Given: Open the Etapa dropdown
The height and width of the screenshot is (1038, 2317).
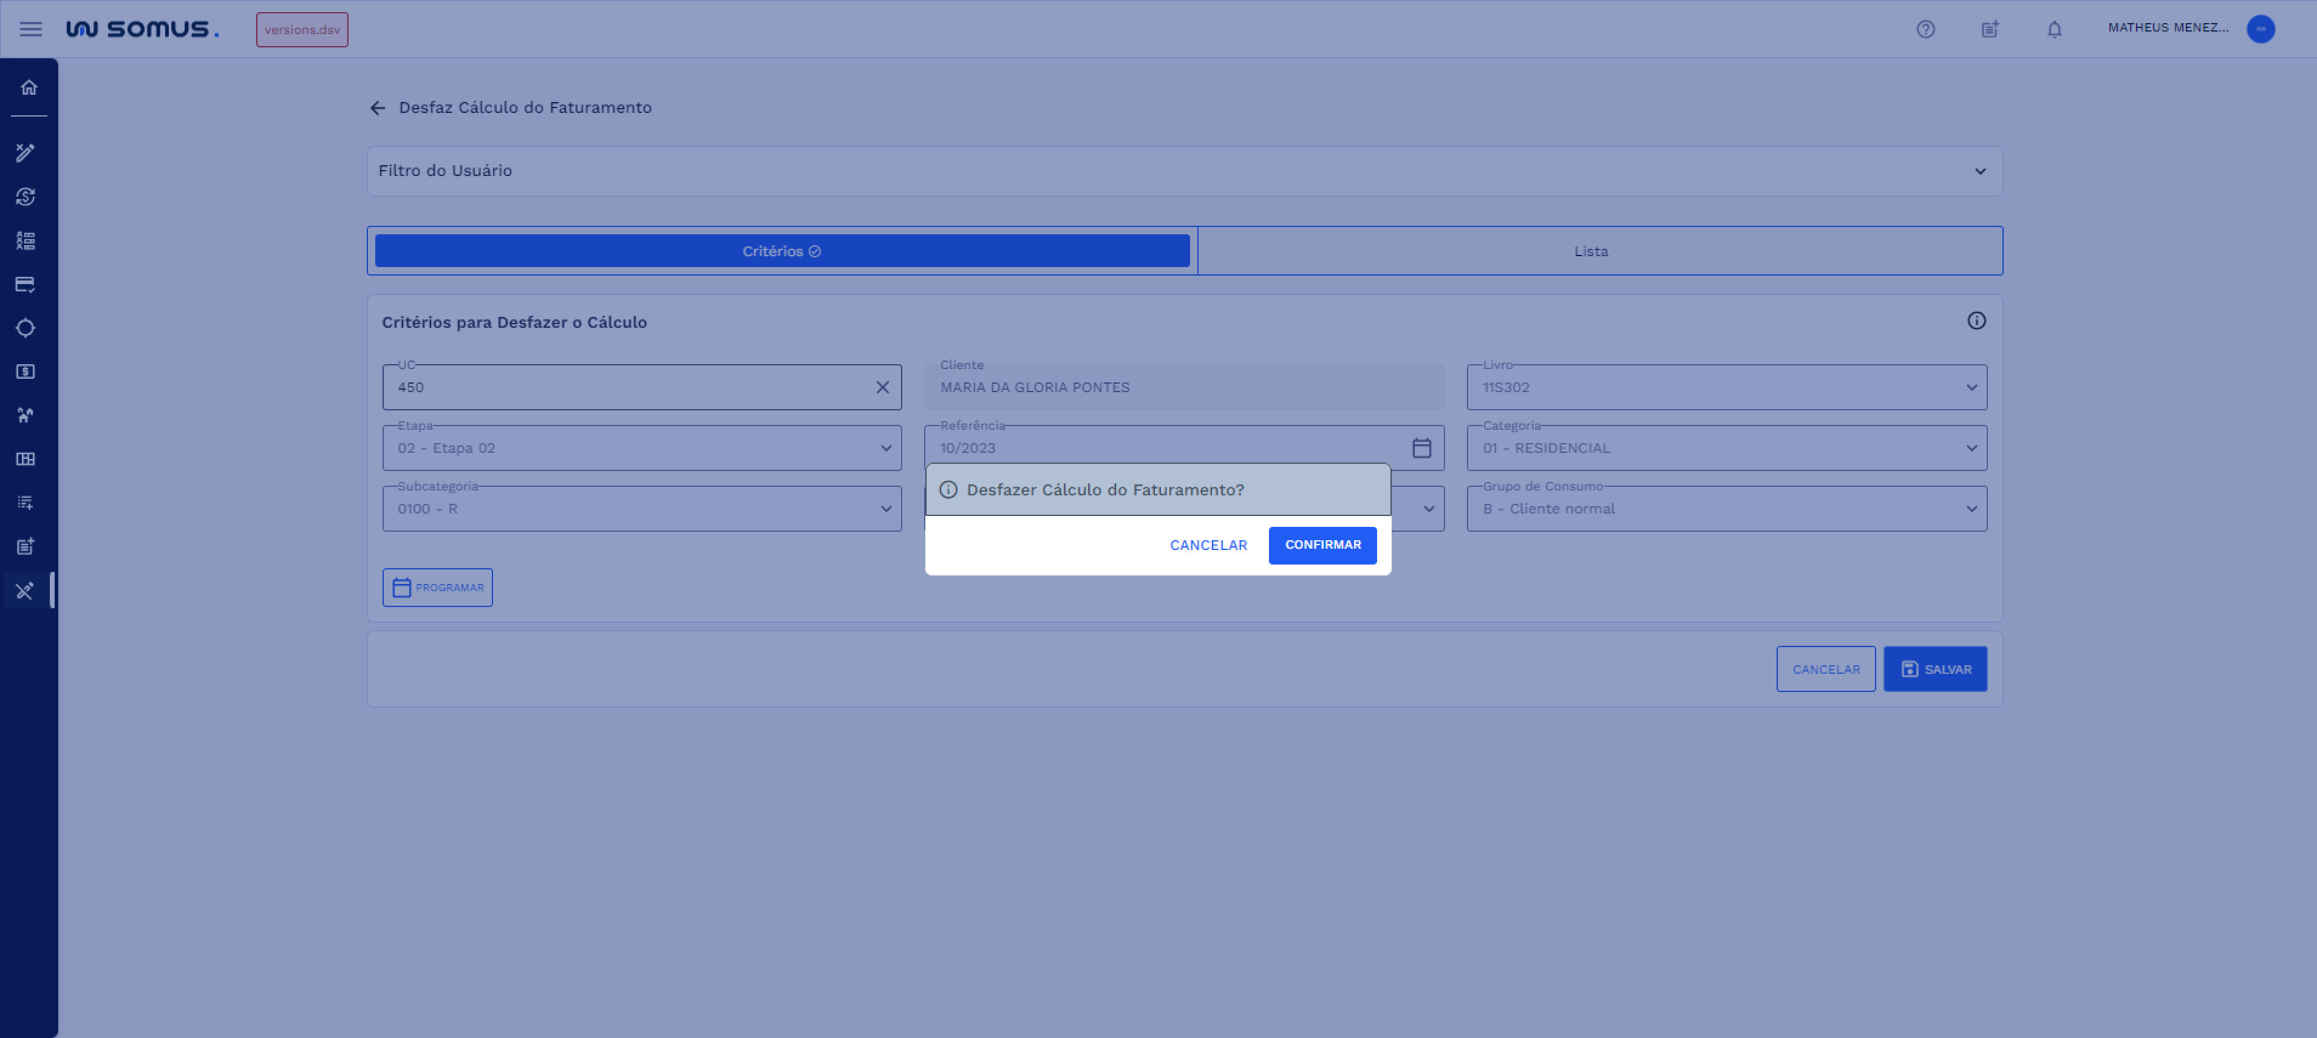Looking at the screenshot, I should tap(885, 448).
